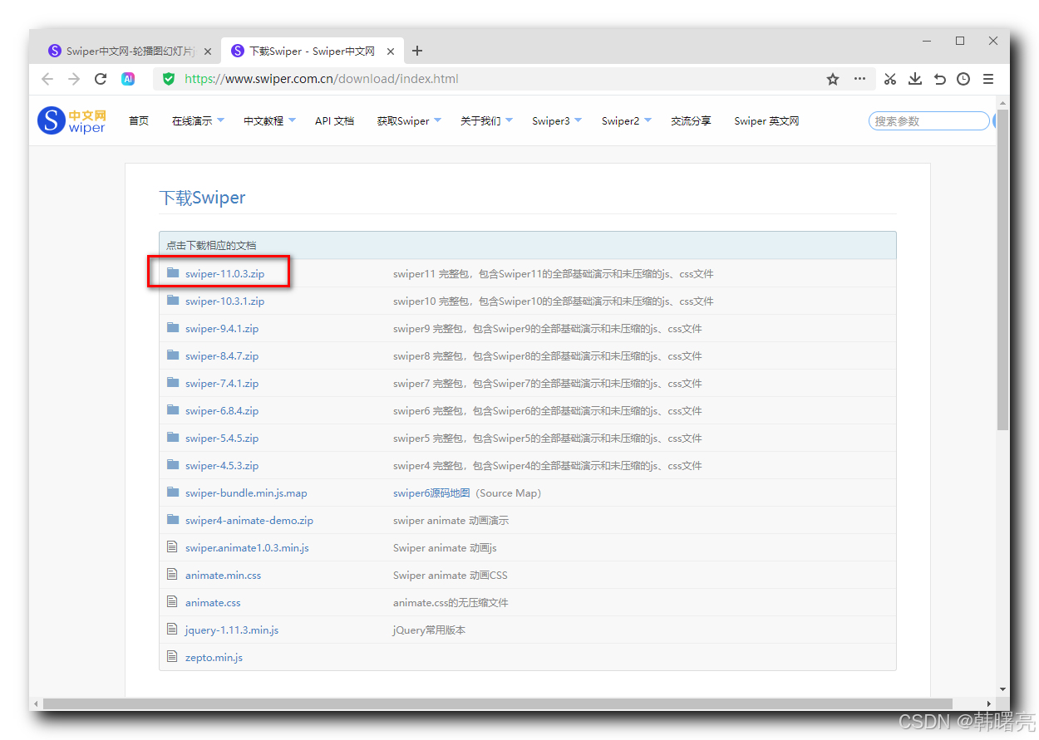Screen dimensions: 1039x740
Task: Click the swiper4-animate-demo.zip link
Action: (x=249, y=520)
